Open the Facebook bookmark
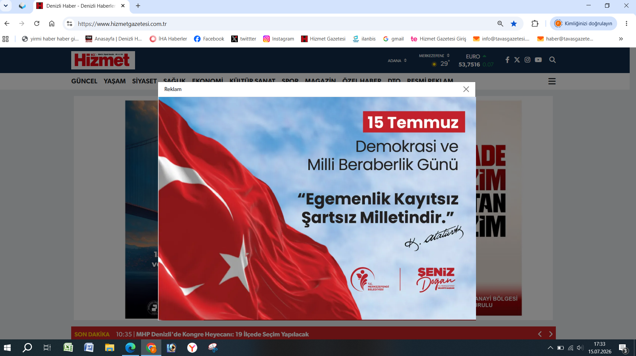The width and height of the screenshot is (636, 356). (x=209, y=39)
